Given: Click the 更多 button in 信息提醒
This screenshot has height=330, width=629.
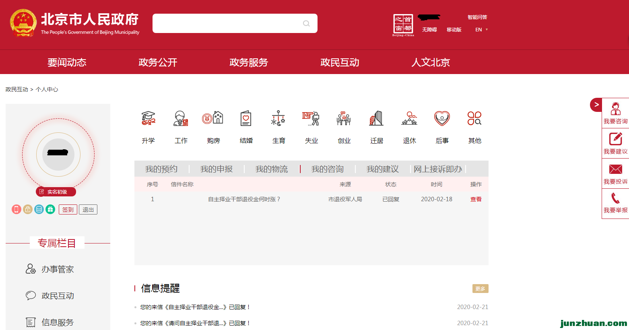Looking at the screenshot, I should point(480,289).
